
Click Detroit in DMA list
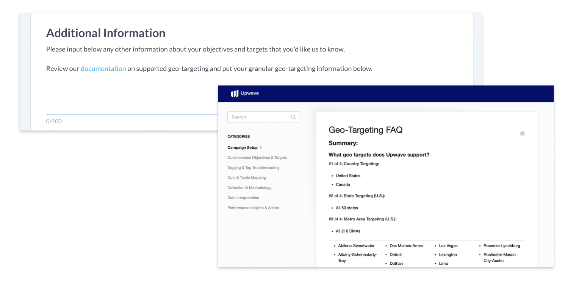point(396,255)
